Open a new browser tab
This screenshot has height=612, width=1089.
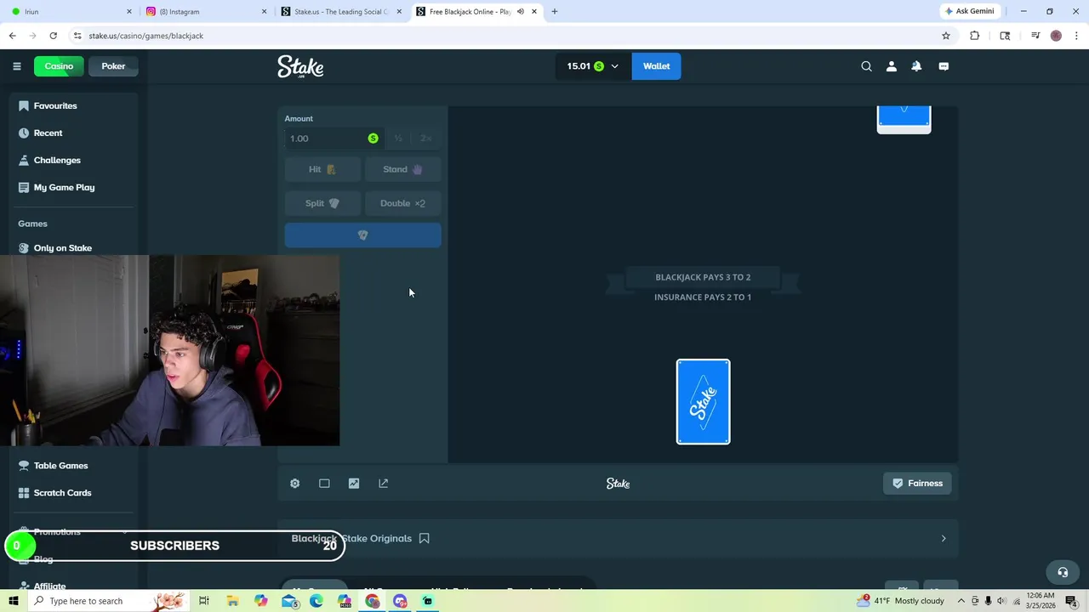coord(555,12)
